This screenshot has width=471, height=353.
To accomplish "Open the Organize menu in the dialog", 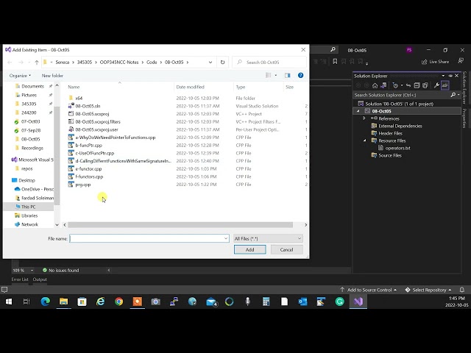I will point(20,76).
